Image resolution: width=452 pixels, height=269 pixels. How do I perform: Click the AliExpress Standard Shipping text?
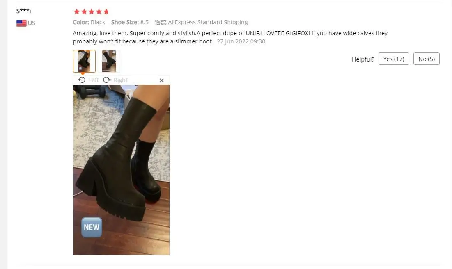tap(208, 22)
